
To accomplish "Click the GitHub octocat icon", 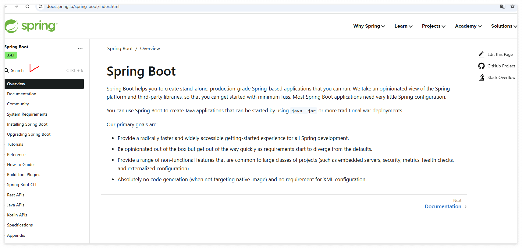I will click(x=481, y=66).
